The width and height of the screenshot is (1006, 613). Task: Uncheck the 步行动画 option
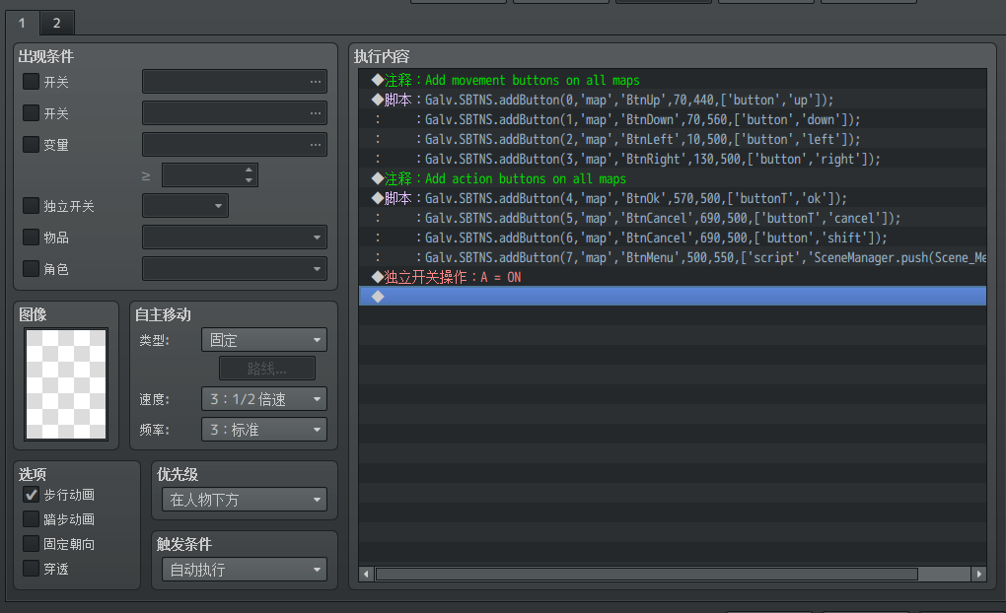pyautogui.click(x=31, y=495)
